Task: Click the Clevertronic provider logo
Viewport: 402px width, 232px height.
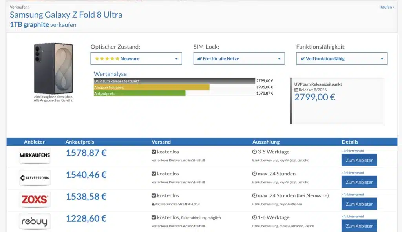Action: 35,178
